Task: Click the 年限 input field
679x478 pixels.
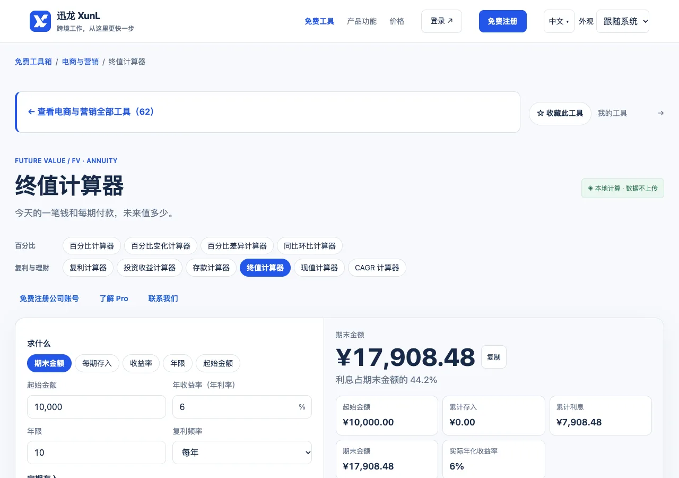Action: click(x=97, y=453)
